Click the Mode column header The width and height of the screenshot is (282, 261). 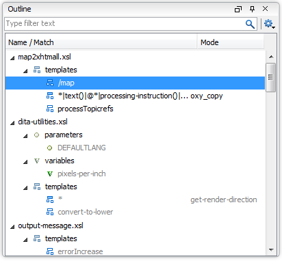point(231,42)
